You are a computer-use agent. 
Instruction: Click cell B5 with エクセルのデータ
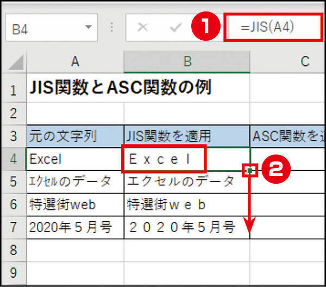click(x=187, y=182)
